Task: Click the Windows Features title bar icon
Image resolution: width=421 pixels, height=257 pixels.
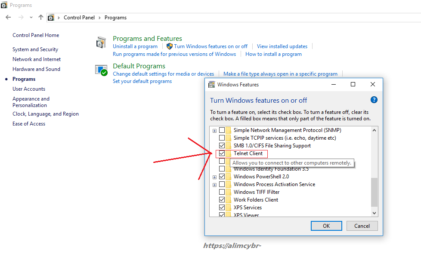Action: click(x=211, y=84)
